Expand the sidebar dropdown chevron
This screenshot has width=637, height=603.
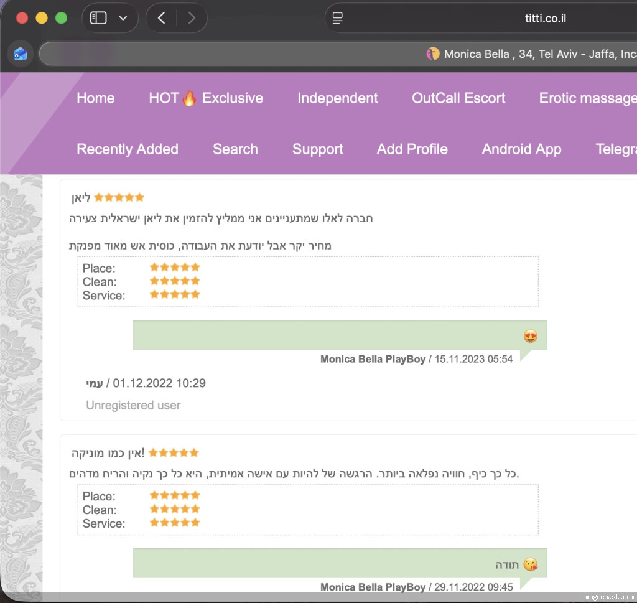tap(123, 18)
